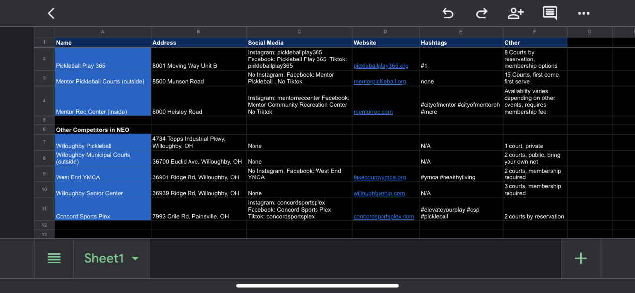Select the 'Website' header cell

(x=385, y=43)
